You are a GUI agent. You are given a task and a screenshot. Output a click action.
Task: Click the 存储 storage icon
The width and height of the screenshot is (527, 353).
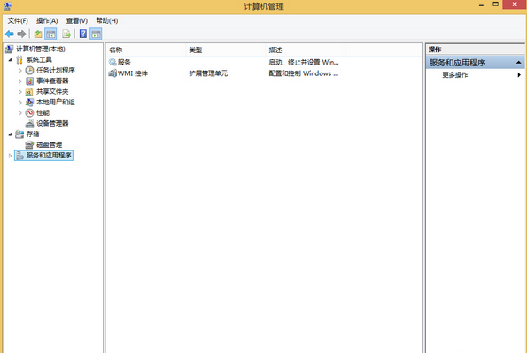(x=19, y=134)
